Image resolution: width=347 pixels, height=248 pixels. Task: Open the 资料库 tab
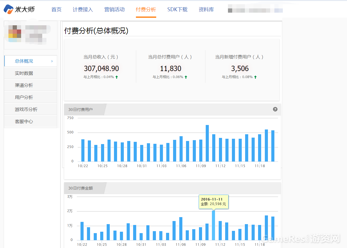click(206, 10)
